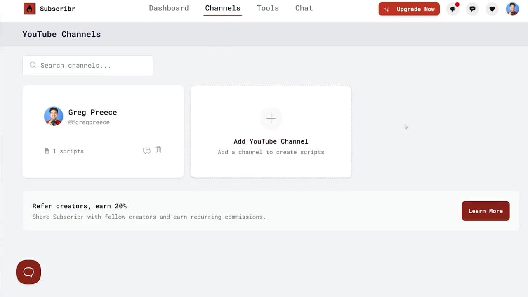Click the Subscribr brand name
Viewport: 528px width, 297px height.
(x=57, y=9)
